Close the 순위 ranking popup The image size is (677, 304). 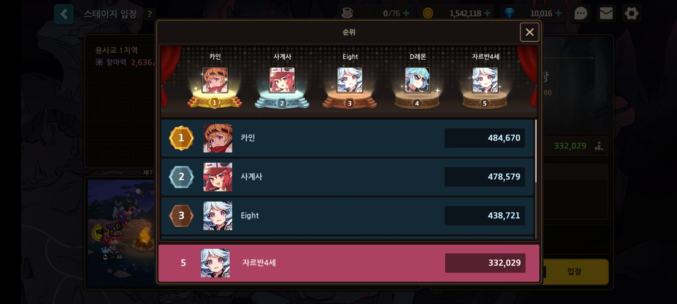pos(529,32)
